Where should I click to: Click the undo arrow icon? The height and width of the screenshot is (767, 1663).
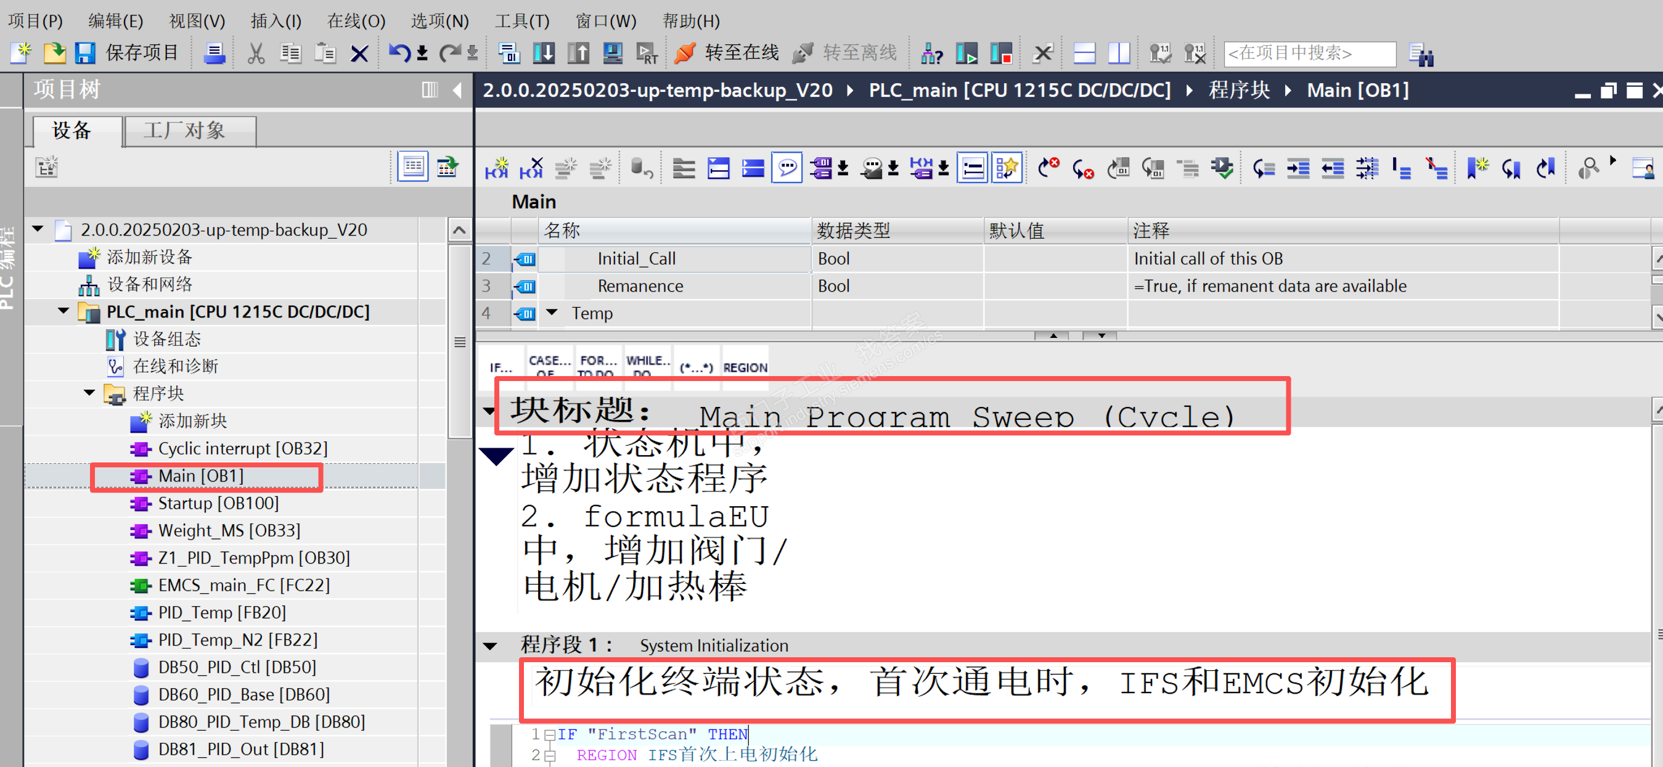pyautogui.click(x=398, y=53)
